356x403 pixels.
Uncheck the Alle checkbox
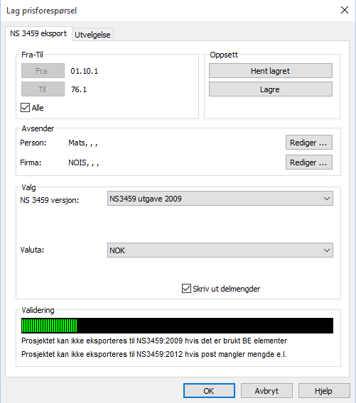coord(26,107)
